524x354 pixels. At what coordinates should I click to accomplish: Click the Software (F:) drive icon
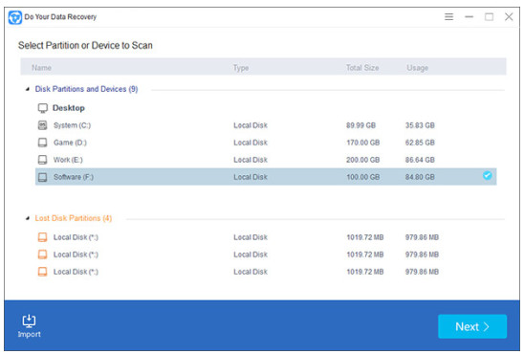tap(42, 177)
